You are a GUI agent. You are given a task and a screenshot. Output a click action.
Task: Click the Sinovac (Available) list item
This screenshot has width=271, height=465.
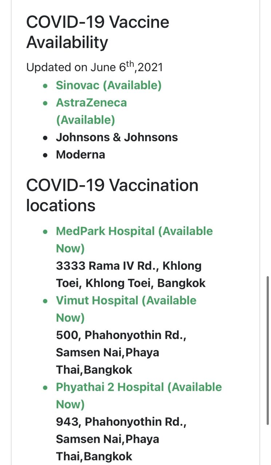(x=108, y=85)
